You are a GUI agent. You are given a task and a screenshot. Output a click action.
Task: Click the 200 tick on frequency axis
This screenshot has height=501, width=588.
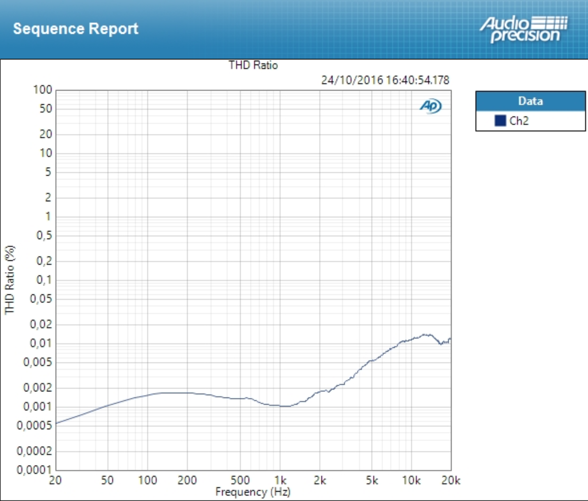187,480
